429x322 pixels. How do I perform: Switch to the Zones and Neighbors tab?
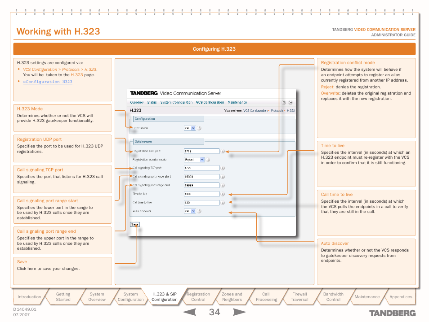point(232,297)
